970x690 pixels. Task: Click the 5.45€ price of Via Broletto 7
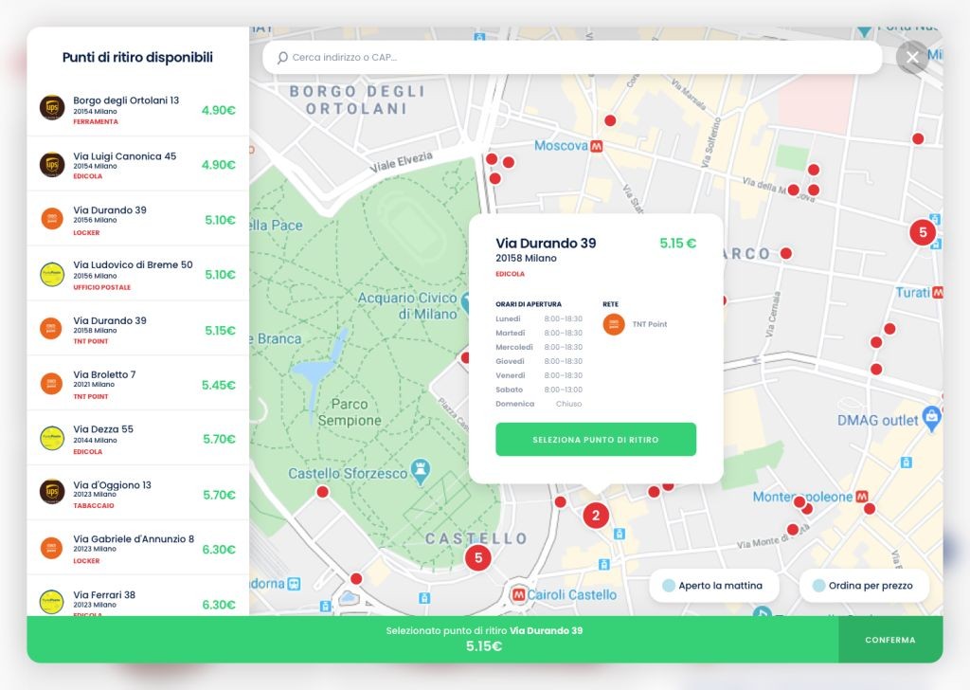[219, 385]
